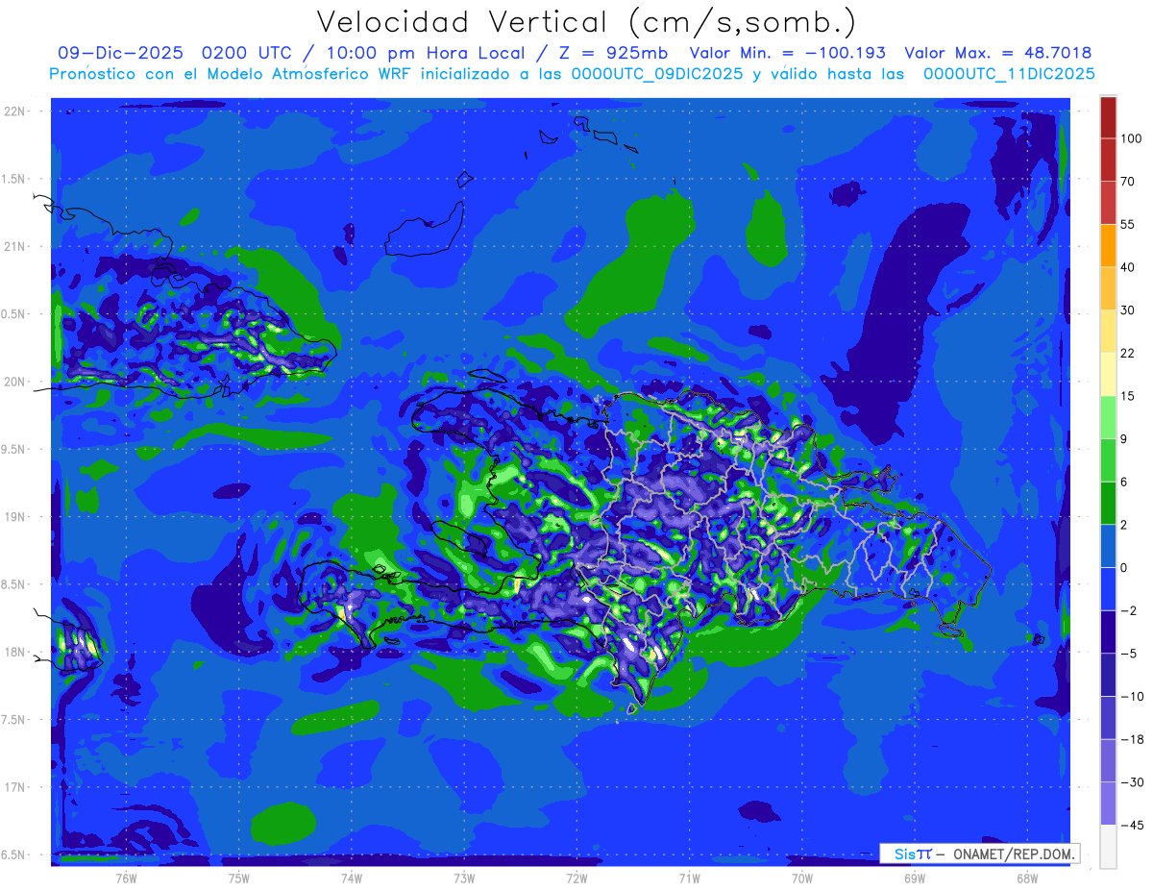Click the '72W' longitude label
The width and height of the screenshot is (1153, 891).
pyautogui.click(x=576, y=878)
